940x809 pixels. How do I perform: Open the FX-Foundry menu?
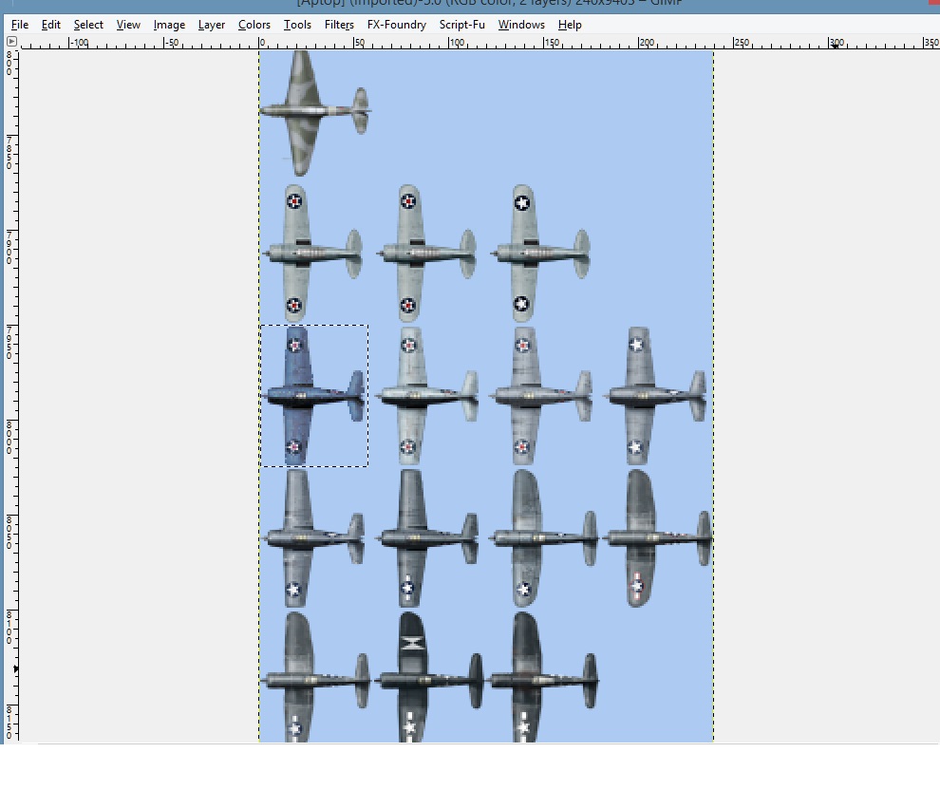click(x=396, y=25)
